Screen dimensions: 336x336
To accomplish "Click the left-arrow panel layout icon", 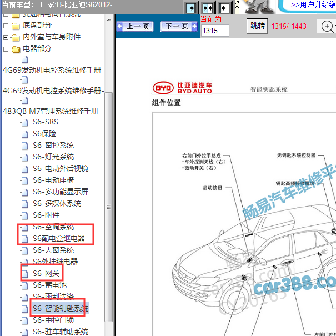I will 224,8.
